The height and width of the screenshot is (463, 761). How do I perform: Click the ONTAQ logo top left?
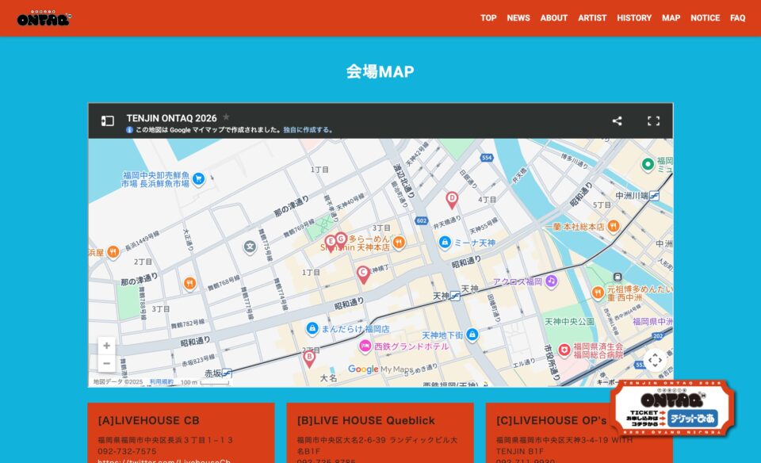44,17
